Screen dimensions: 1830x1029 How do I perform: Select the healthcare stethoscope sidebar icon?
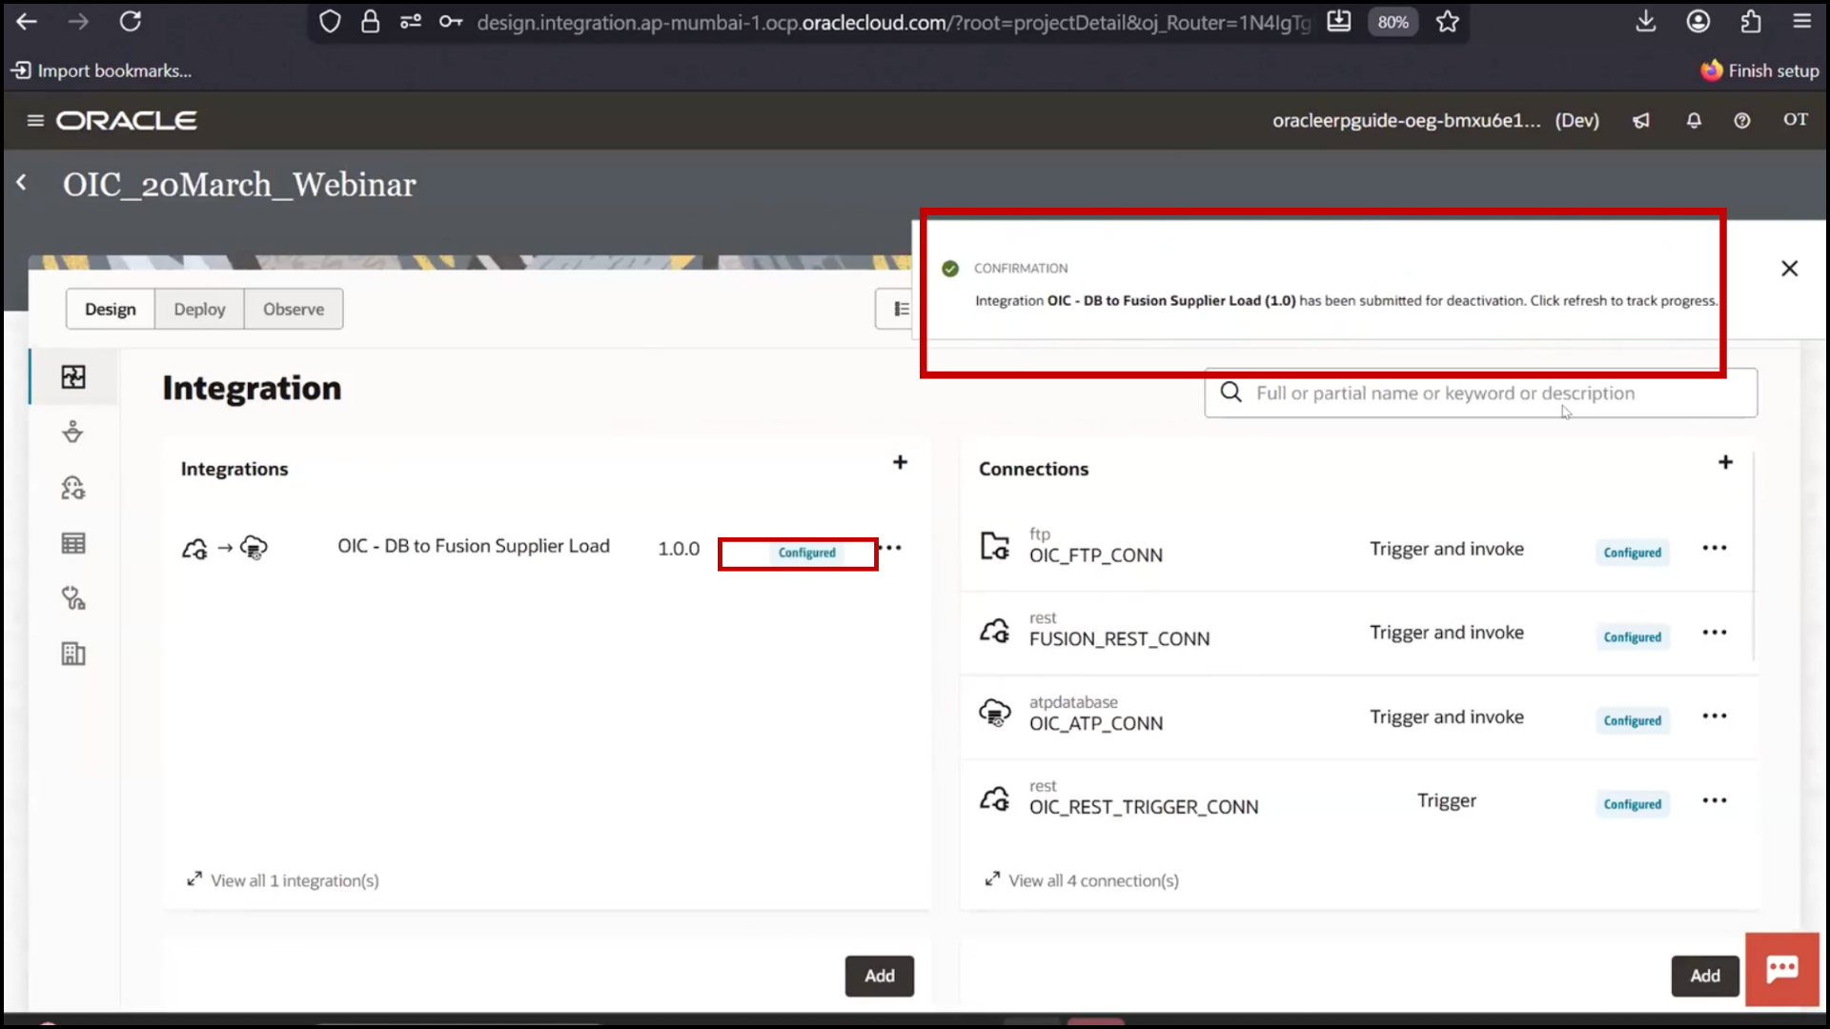click(x=73, y=598)
